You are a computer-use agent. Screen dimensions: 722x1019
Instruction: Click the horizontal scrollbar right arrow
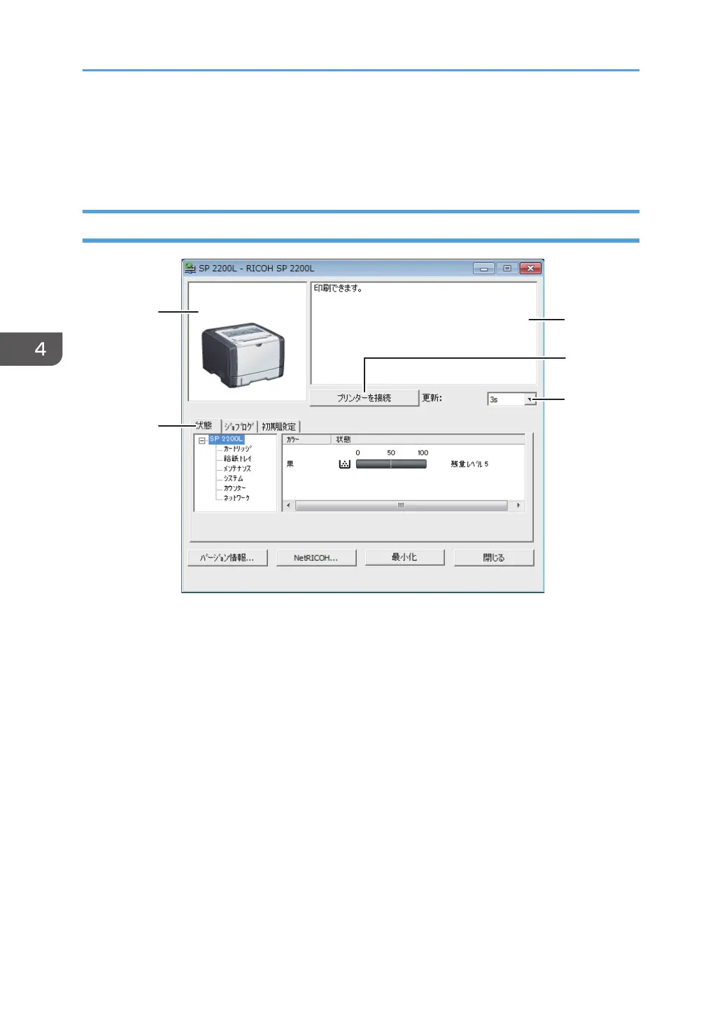tap(518, 505)
